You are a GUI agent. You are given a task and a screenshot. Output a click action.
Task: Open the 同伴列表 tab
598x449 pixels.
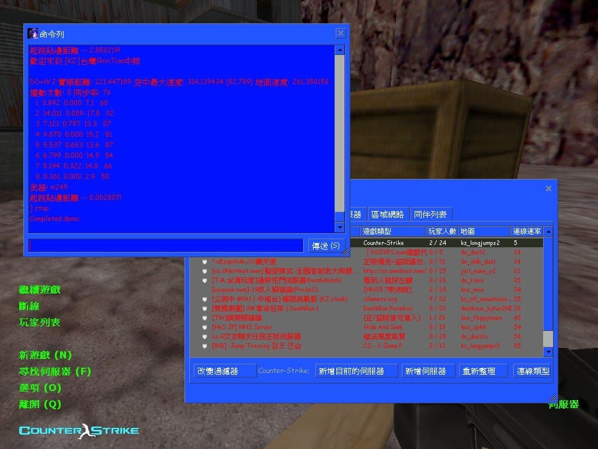coord(430,215)
